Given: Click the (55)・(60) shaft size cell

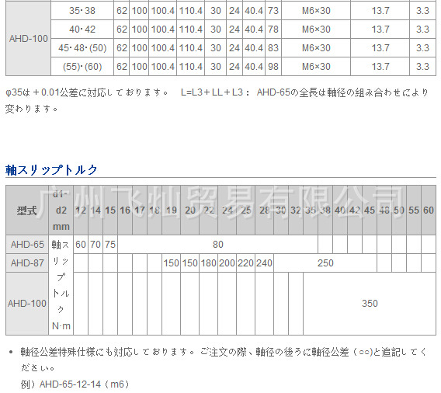Looking at the screenshot, I should click(x=82, y=67).
